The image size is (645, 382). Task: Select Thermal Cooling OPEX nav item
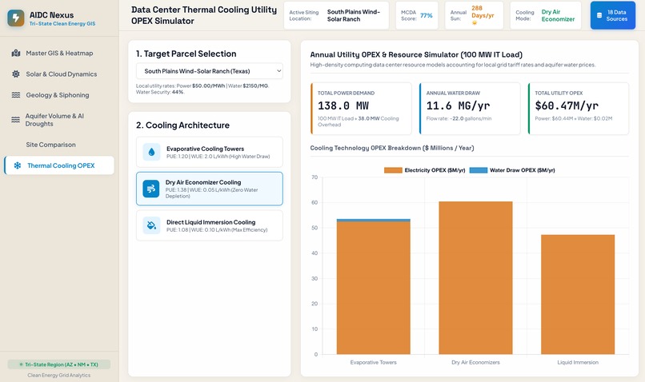(59, 165)
